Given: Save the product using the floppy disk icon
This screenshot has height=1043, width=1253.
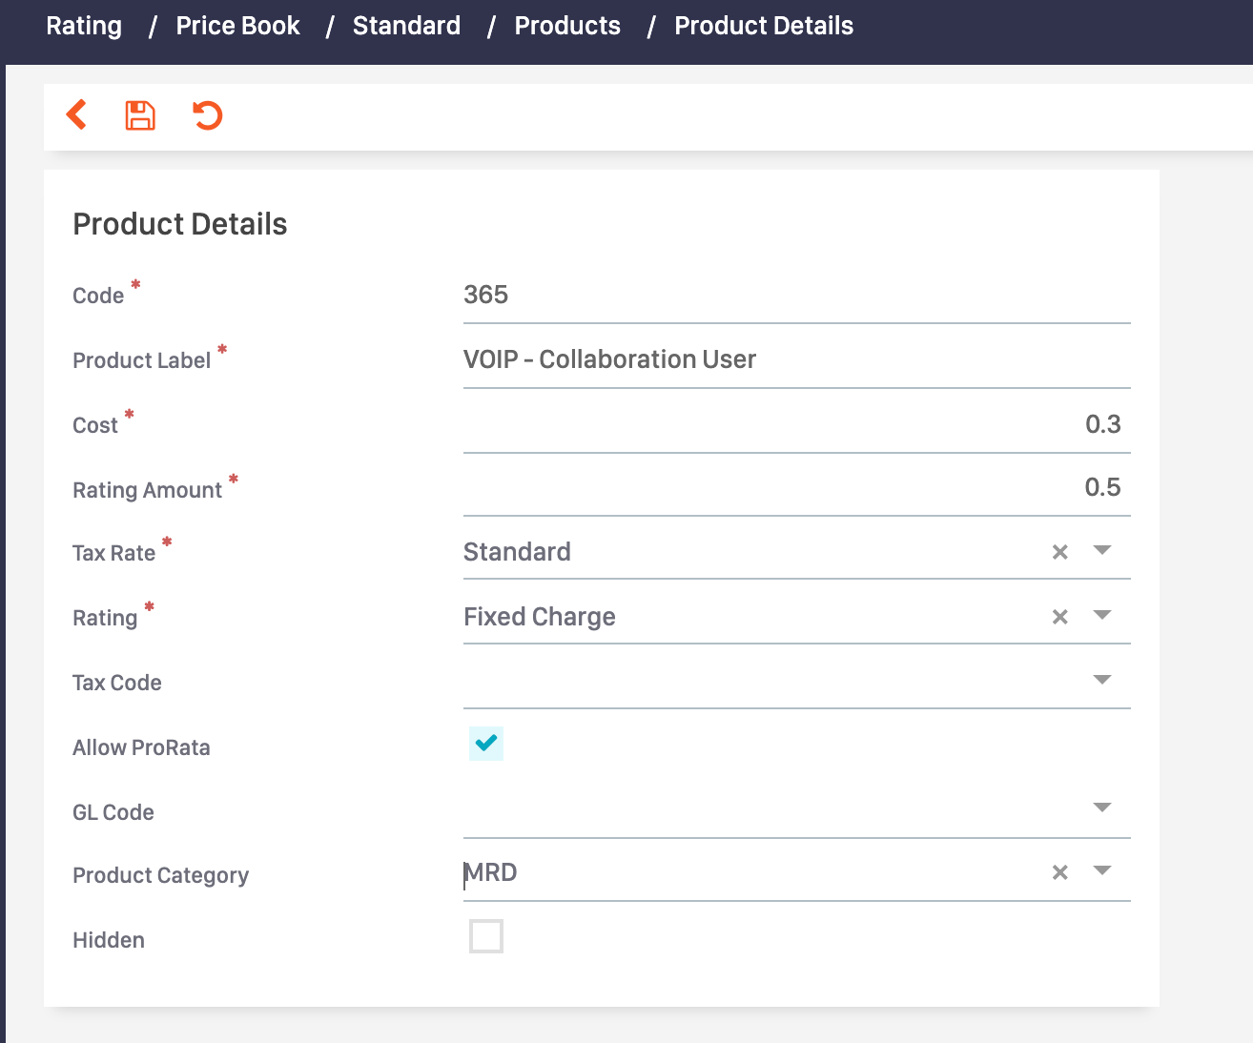Looking at the screenshot, I should pyautogui.click(x=139, y=114).
